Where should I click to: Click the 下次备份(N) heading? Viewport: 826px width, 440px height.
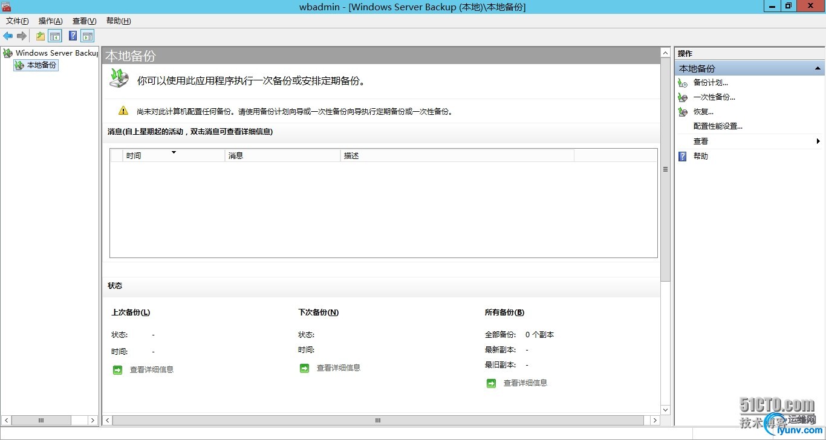point(319,312)
